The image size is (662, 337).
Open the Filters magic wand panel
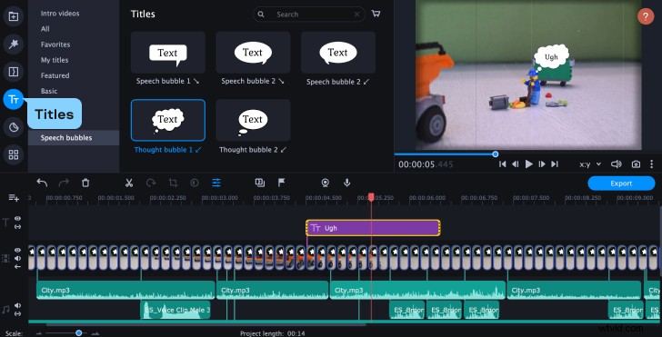click(14, 45)
